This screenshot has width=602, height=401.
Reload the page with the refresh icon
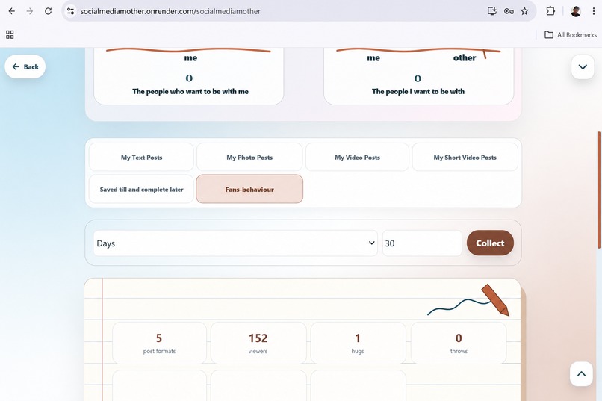(48, 11)
